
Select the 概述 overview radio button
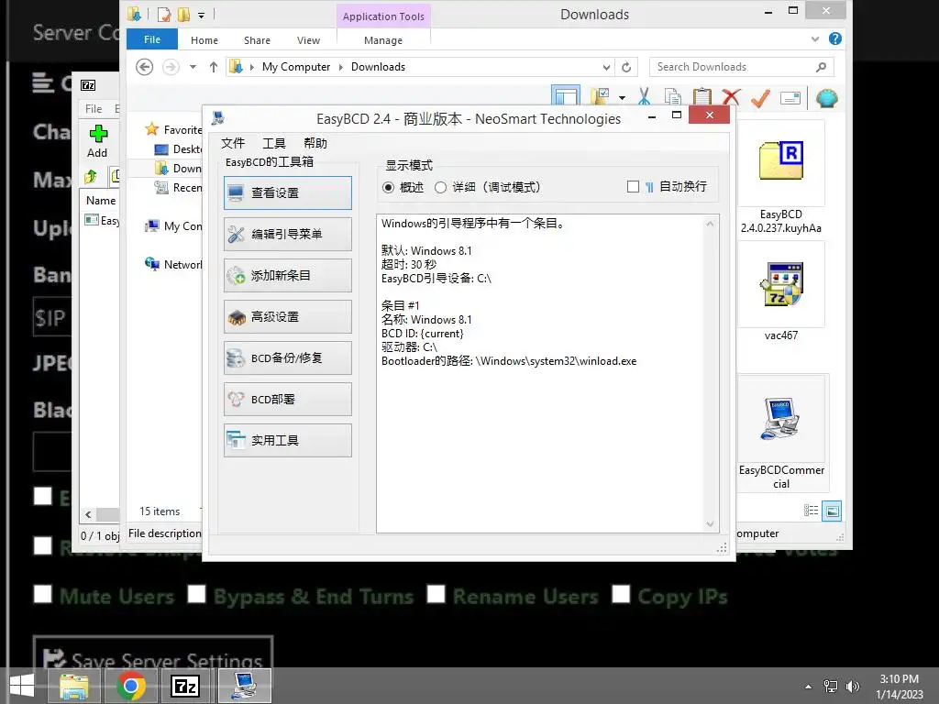click(x=388, y=187)
